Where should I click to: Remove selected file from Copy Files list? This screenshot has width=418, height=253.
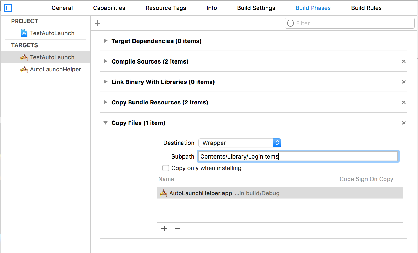click(x=177, y=229)
